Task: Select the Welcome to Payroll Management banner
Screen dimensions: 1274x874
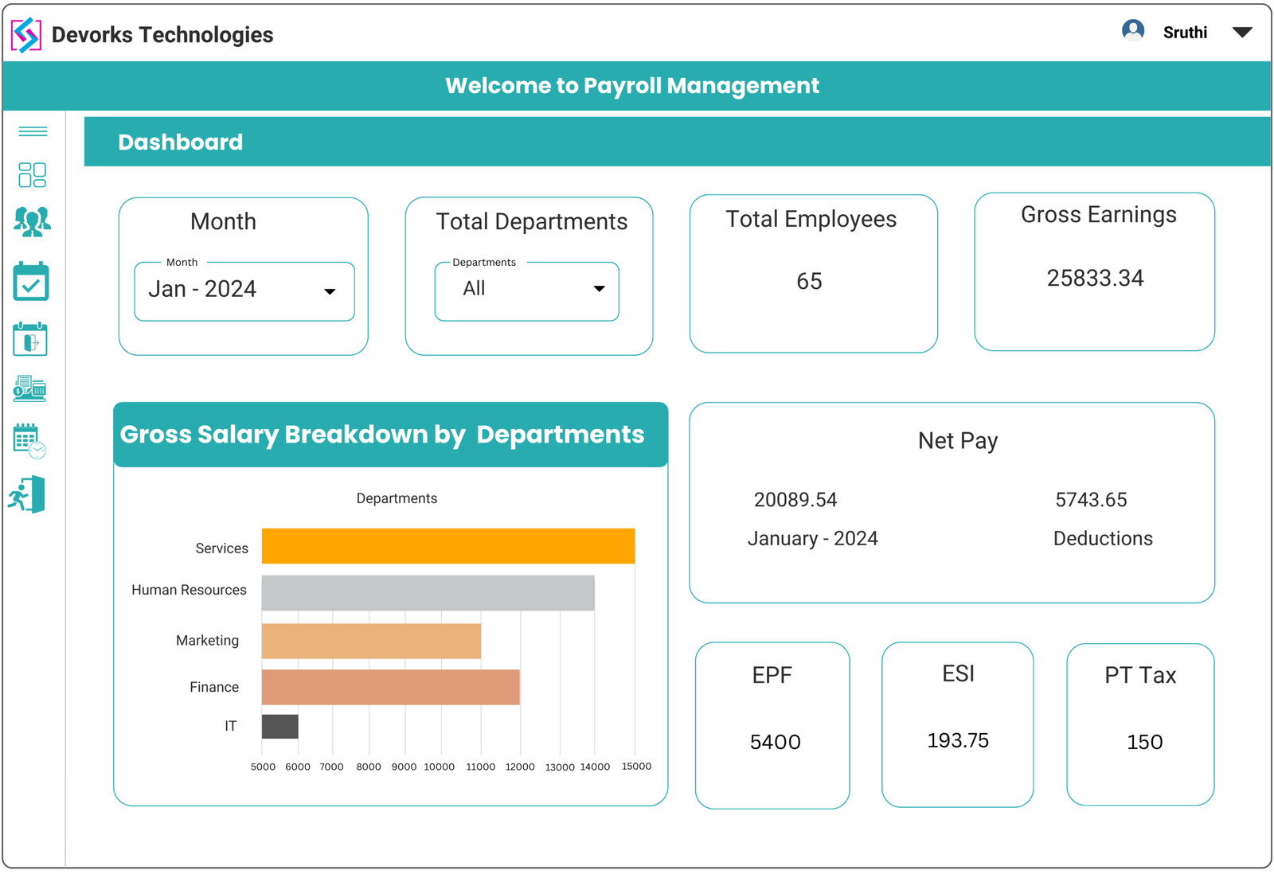Action: coord(633,85)
